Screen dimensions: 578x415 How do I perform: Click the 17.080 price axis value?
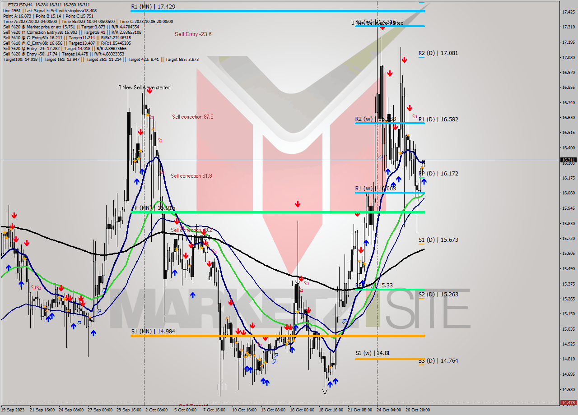click(x=568, y=57)
